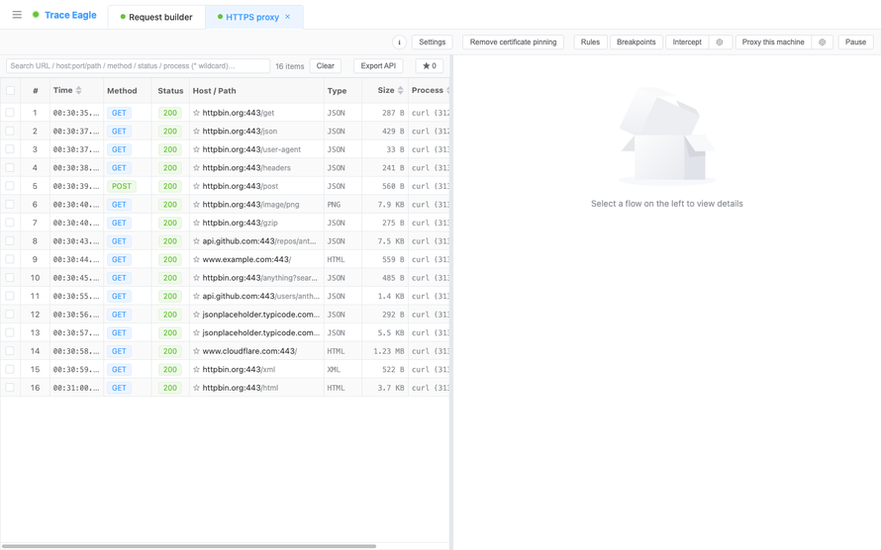Star the api.github.com:443/repos flow
This screenshot has height=550, width=881.
(196, 241)
